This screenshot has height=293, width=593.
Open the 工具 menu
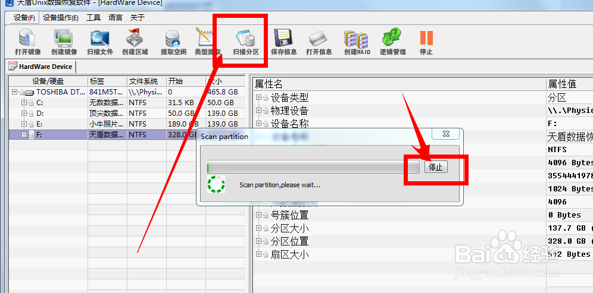point(93,18)
